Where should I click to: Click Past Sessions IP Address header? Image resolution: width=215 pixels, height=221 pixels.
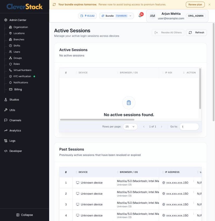click(172, 172)
